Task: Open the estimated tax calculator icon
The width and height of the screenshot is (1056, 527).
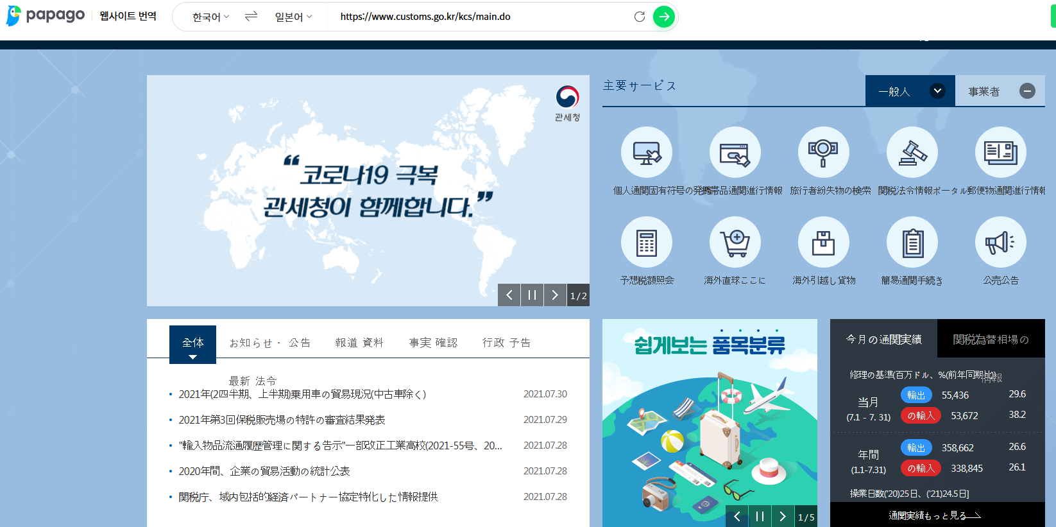Action: click(646, 243)
